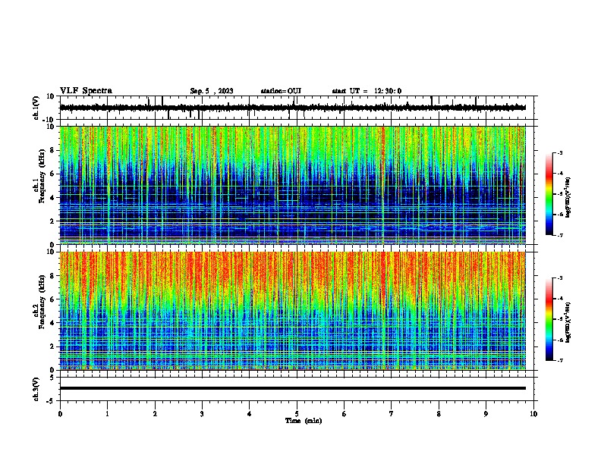Click the "-4" label on ch.2 color bar

coord(560,299)
